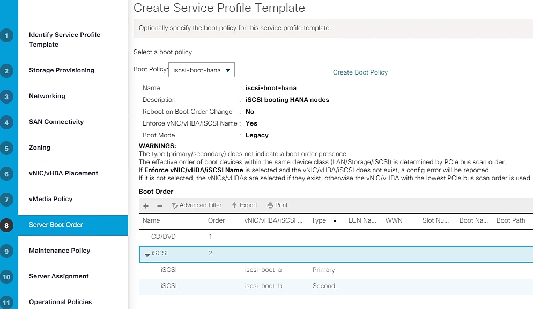Screen dimensions: 533x309
Task: Export the boot order table
Action: tap(245, 205)
